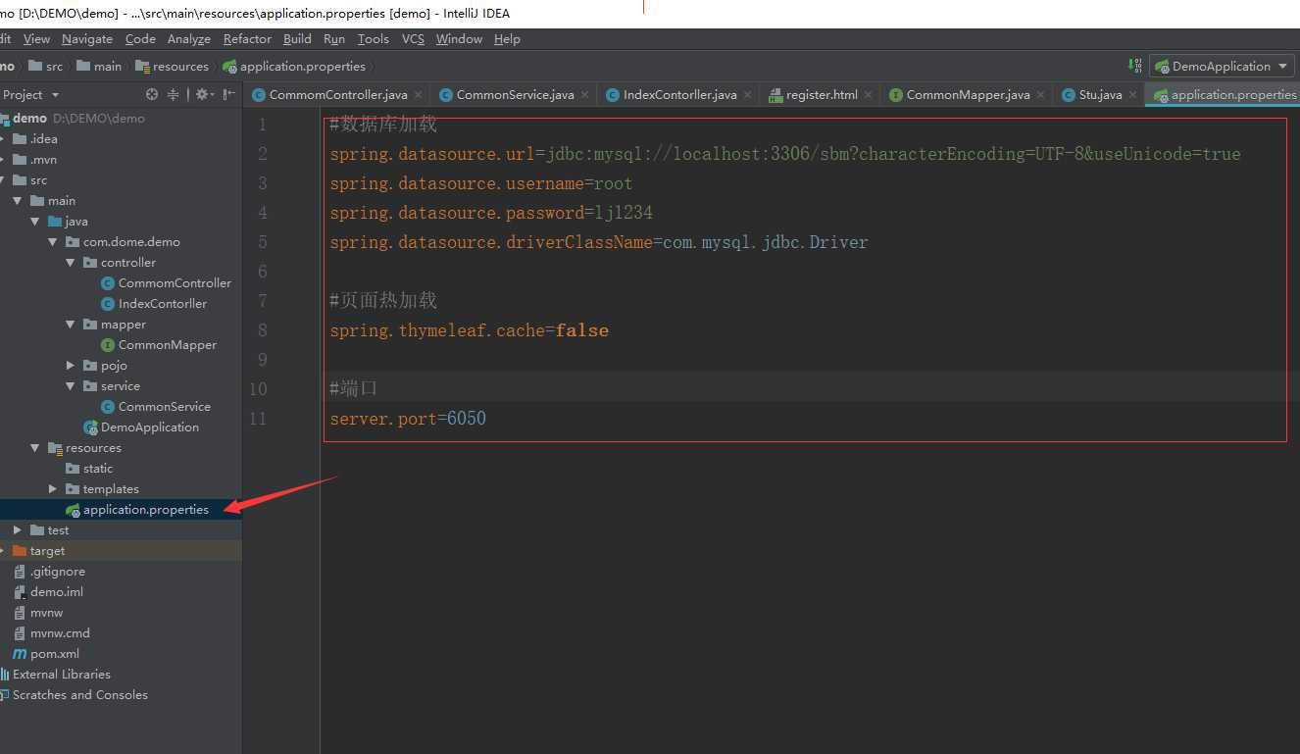Select External Libraries in the tree
1300x754 pixels.
(56, 675)
